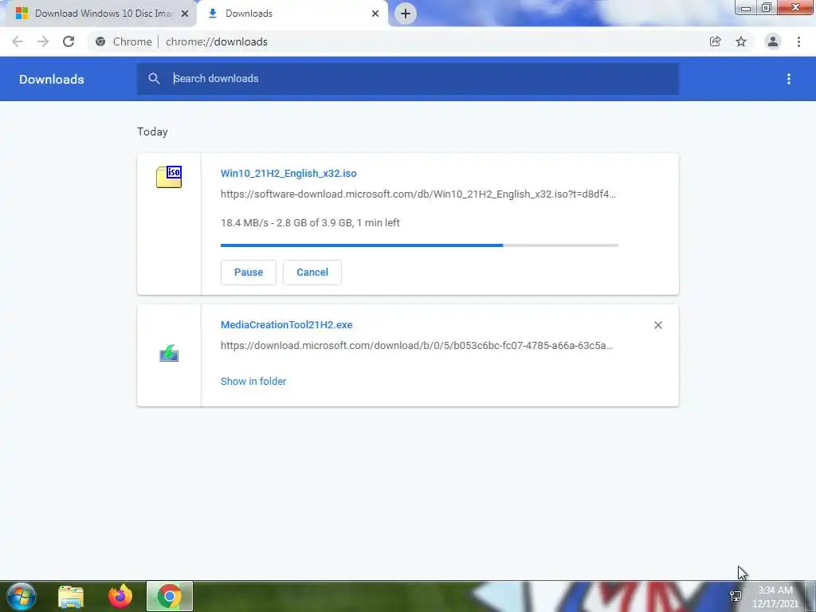Open the Downloads page three-dot menu
The width and height of the screenshot is (816, 612).
(x=789, y=79)
